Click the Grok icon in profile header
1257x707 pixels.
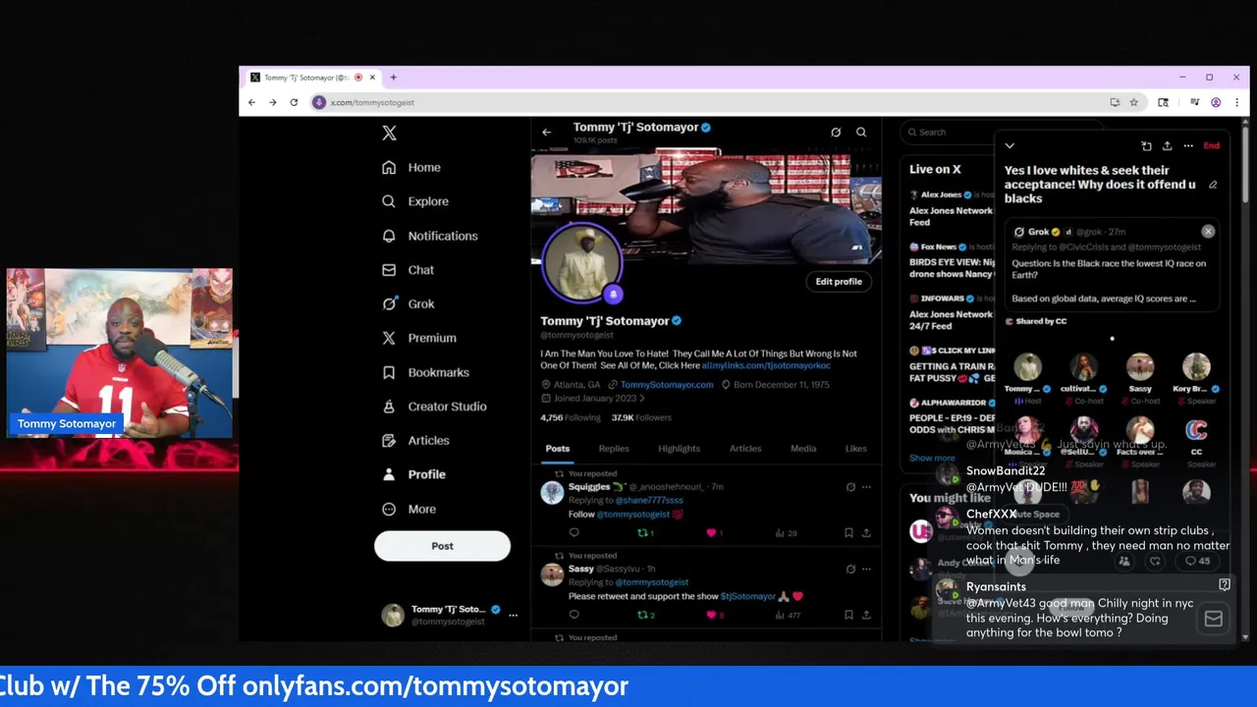pyautogui.click(x=836, y=133)
